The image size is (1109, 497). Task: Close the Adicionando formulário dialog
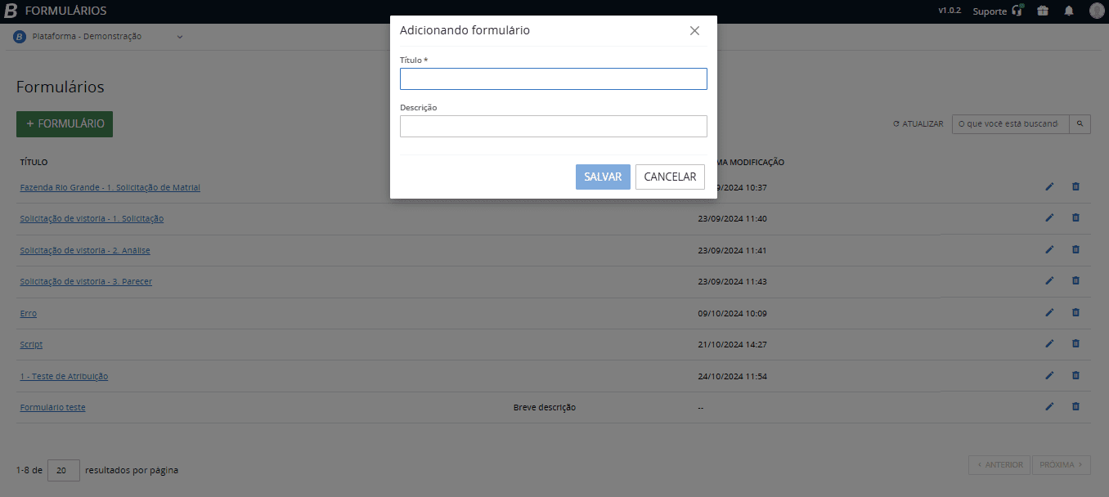(694, 31)
